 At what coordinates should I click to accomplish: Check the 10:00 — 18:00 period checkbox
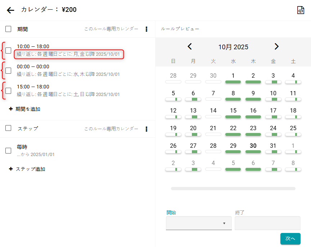pyautogui.click(x=8, y=50)
